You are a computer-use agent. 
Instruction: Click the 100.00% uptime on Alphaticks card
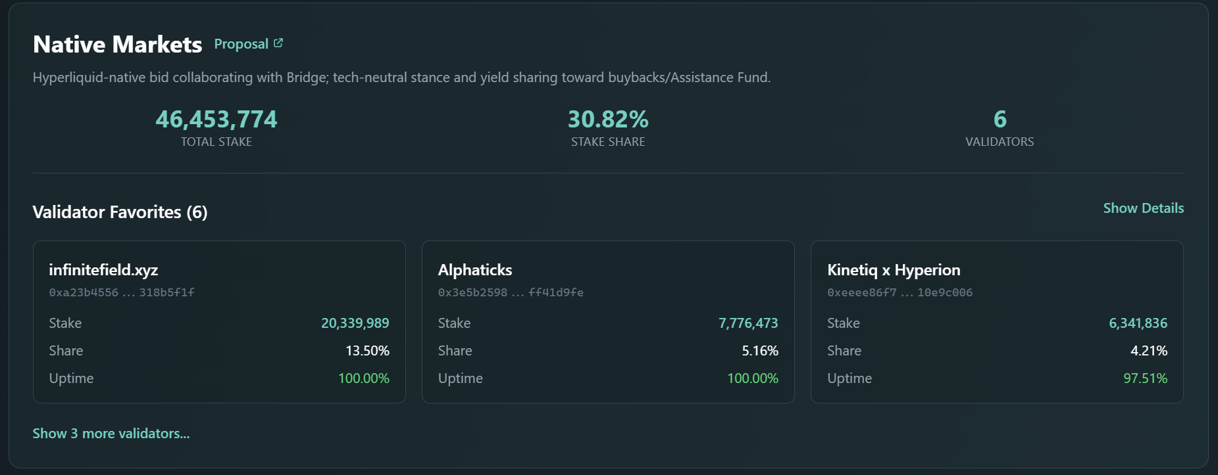pos(752,378)
